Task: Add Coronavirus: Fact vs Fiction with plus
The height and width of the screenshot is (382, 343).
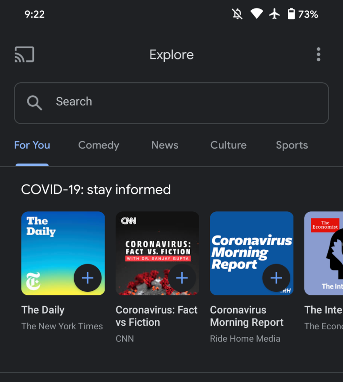Action: pos(182,278)
